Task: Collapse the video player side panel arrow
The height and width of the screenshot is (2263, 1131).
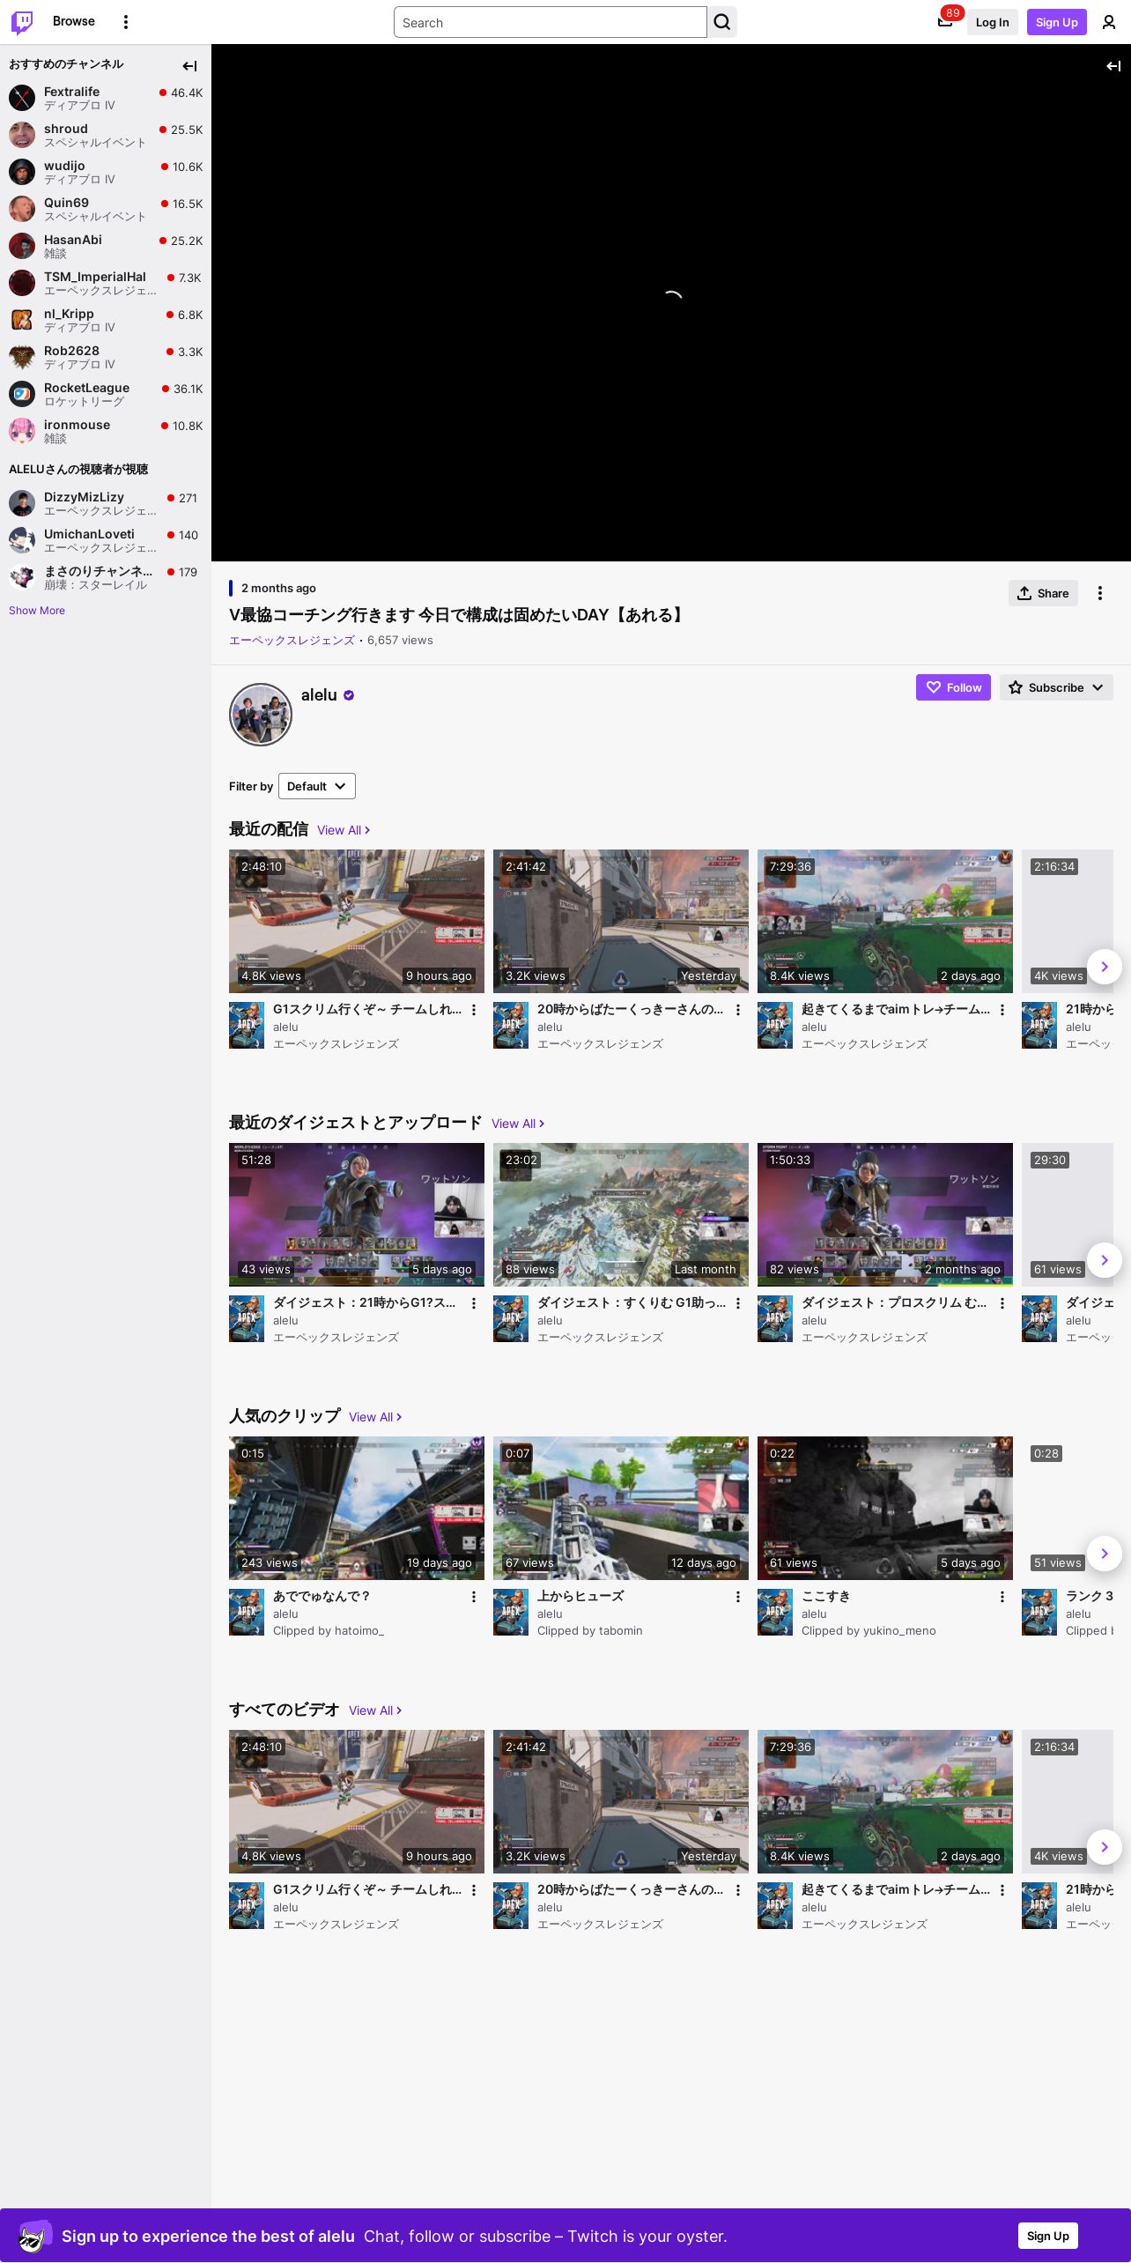Action: click(x=1113, y=66)
